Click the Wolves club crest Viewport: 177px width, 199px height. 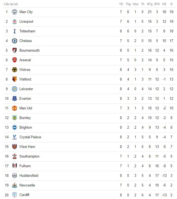[14, 70]
